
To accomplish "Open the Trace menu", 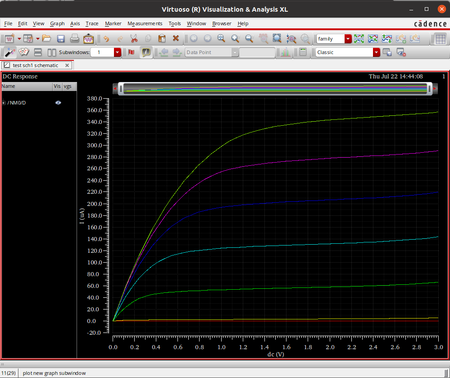I will (x=92, y=23).
